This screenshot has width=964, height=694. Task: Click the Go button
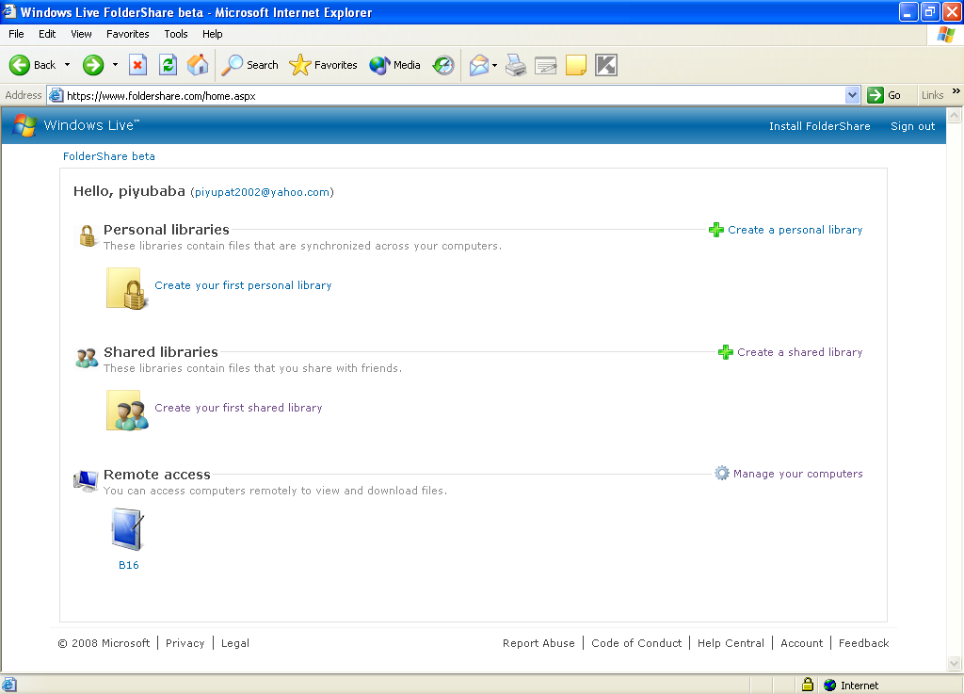[885, 95]
